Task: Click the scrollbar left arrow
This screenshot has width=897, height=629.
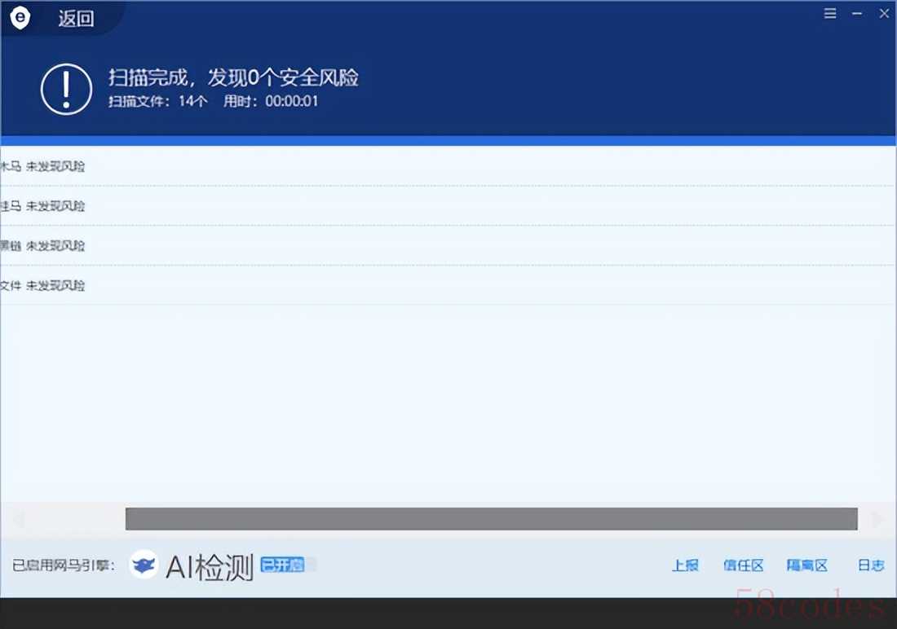Action: click(x=18, y=519)
